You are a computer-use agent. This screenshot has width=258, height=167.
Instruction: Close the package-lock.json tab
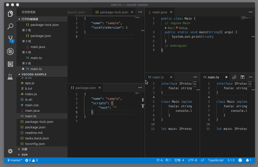point(132,12)
